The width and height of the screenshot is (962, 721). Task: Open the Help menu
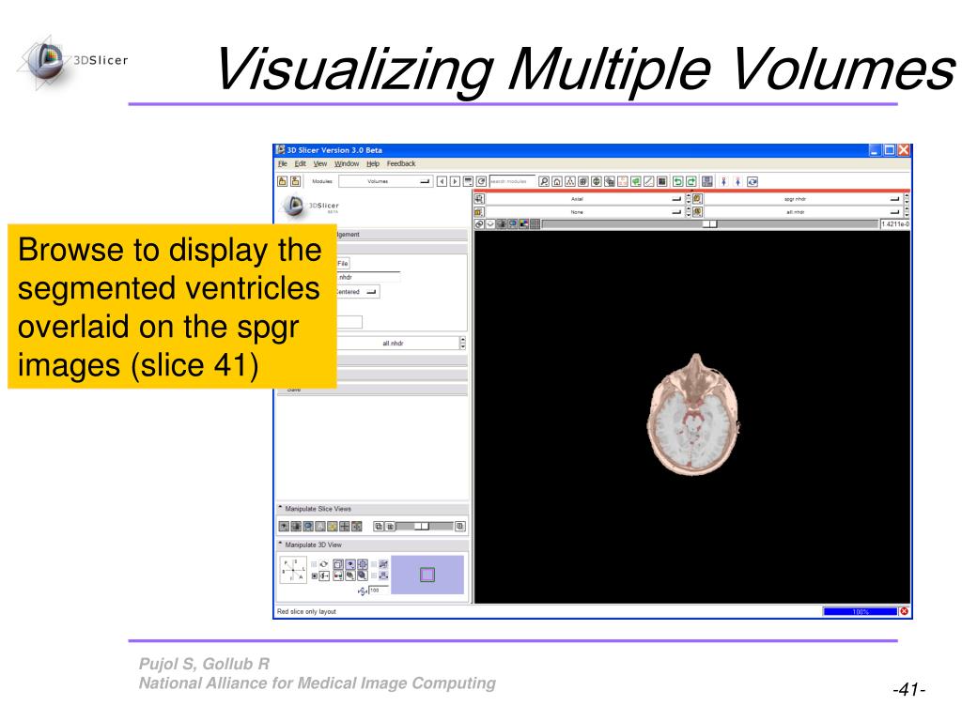pyautogui.click(x=373, y=163)
